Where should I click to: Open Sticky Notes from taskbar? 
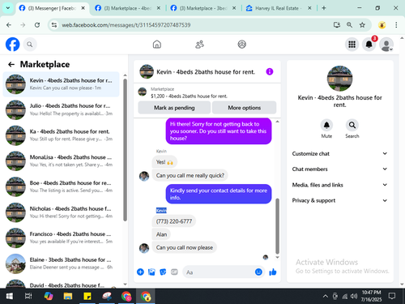[87, 297]
